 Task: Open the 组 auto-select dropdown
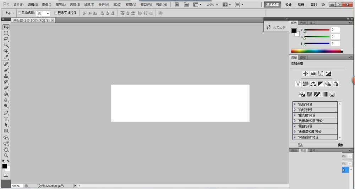[43, 13]
